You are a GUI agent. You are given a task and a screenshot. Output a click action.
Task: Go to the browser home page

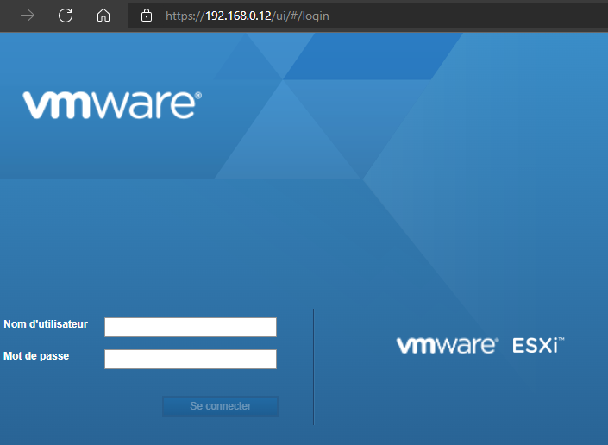tap(103, 16)
